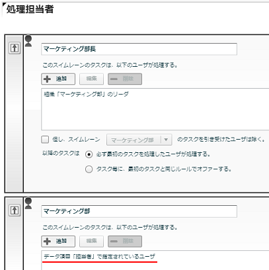This screenshot has height=270, width=269.
Task: Select タスク毎に同じルールでオファーする radio option
Action: click(89, 169)
